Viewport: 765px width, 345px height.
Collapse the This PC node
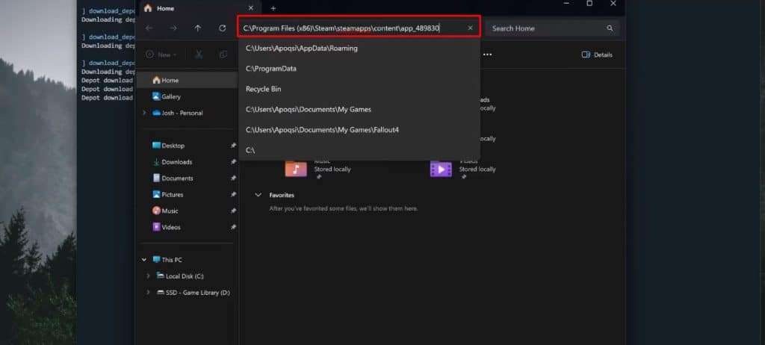(144, 260)
